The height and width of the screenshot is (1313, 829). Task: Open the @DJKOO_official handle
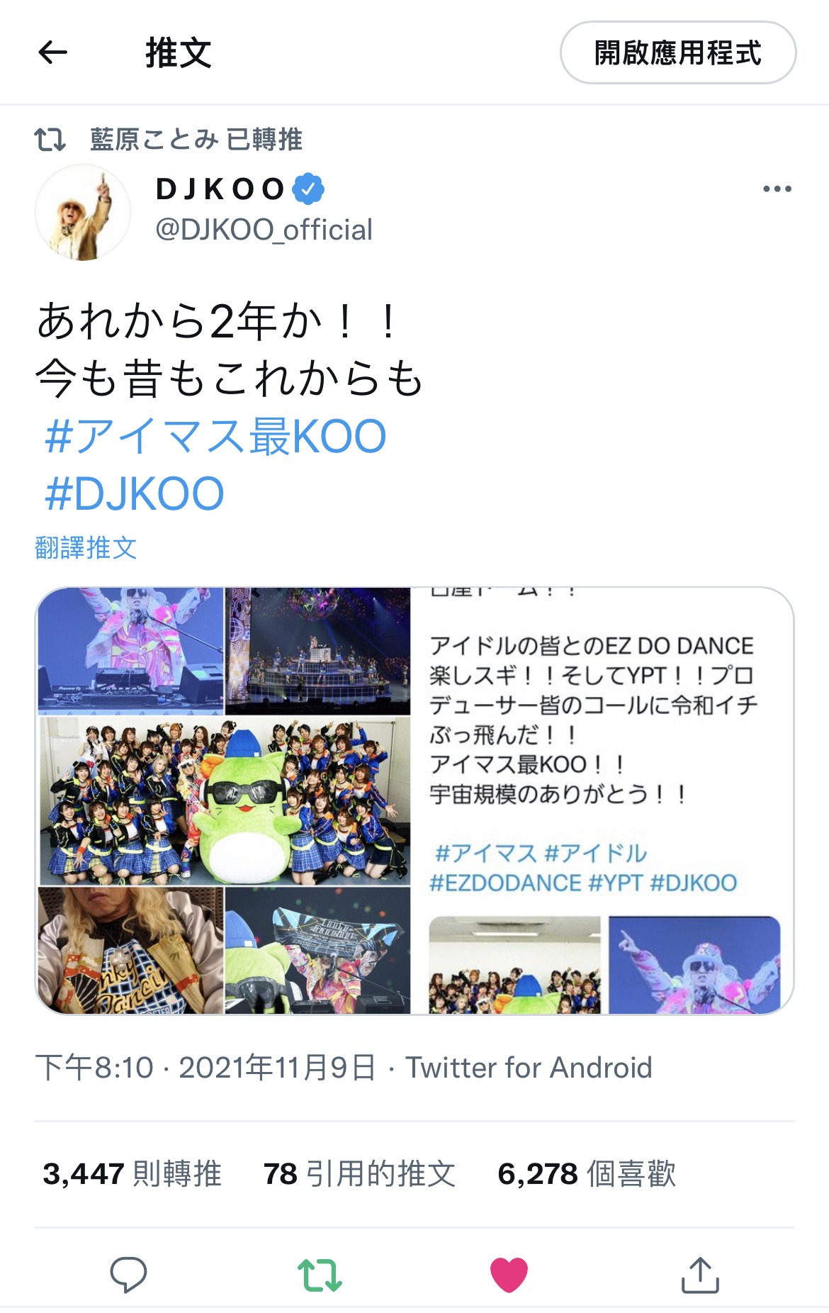[x=264, y=230]
